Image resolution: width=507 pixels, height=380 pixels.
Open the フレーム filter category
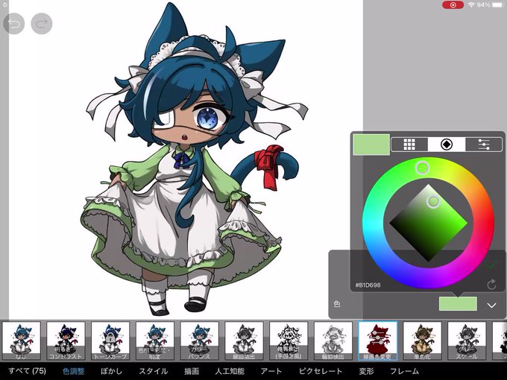coord(404,371)
